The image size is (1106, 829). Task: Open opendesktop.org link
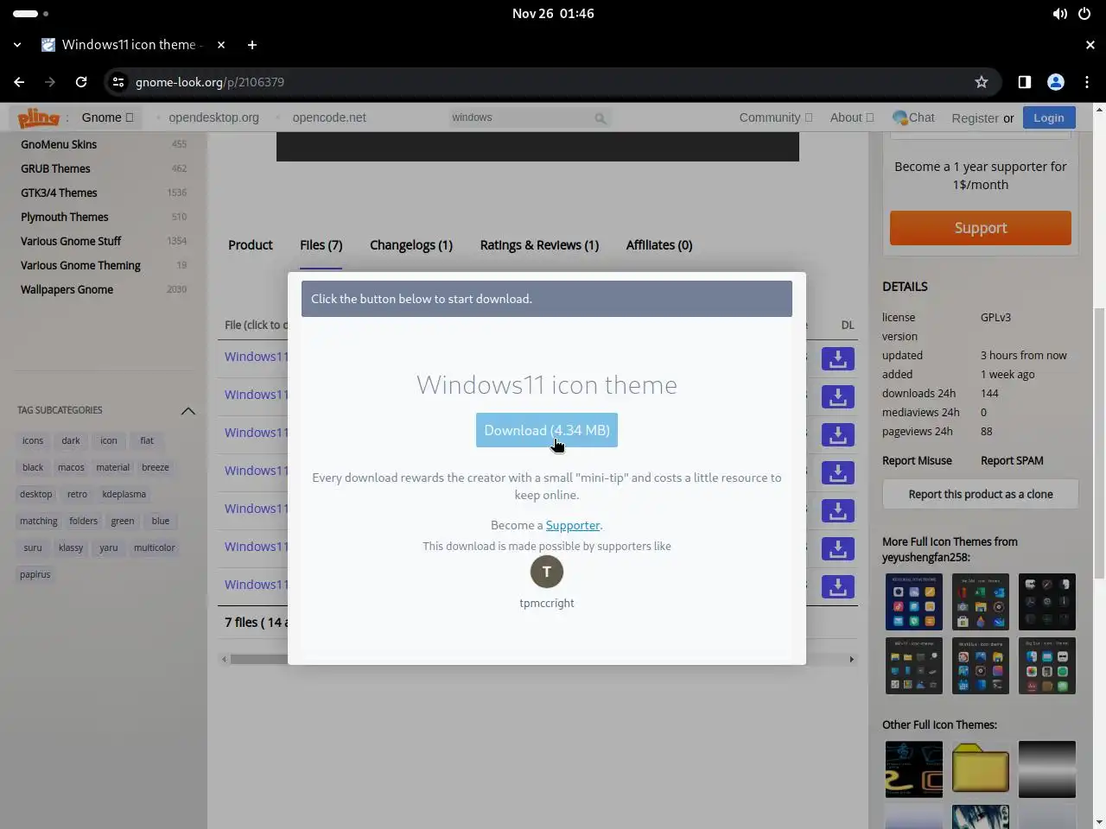point(213,117)
